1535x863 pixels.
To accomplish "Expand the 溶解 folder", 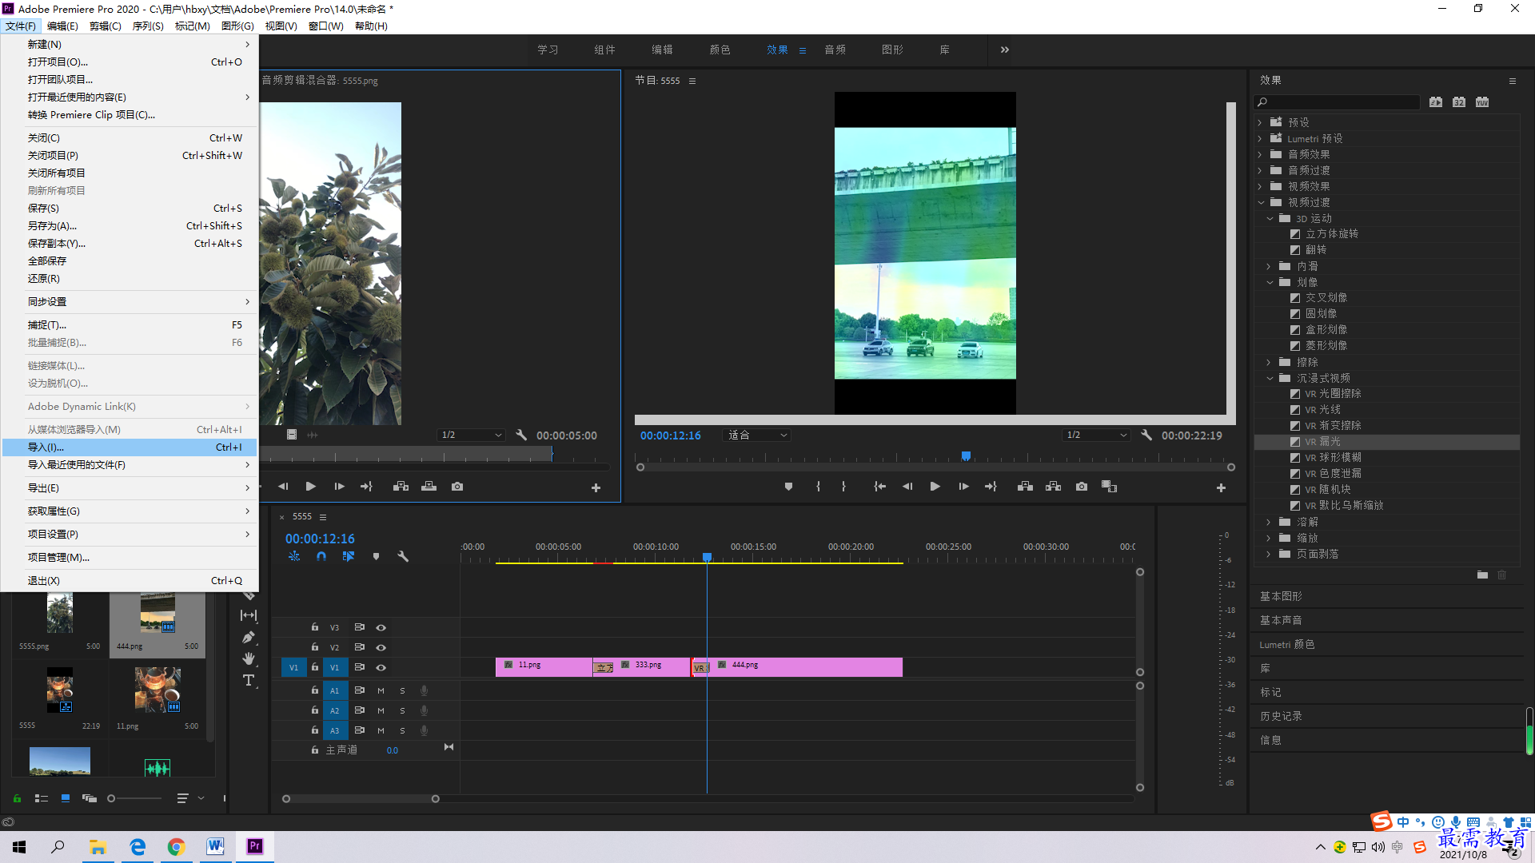I will tap(1269, 522).
